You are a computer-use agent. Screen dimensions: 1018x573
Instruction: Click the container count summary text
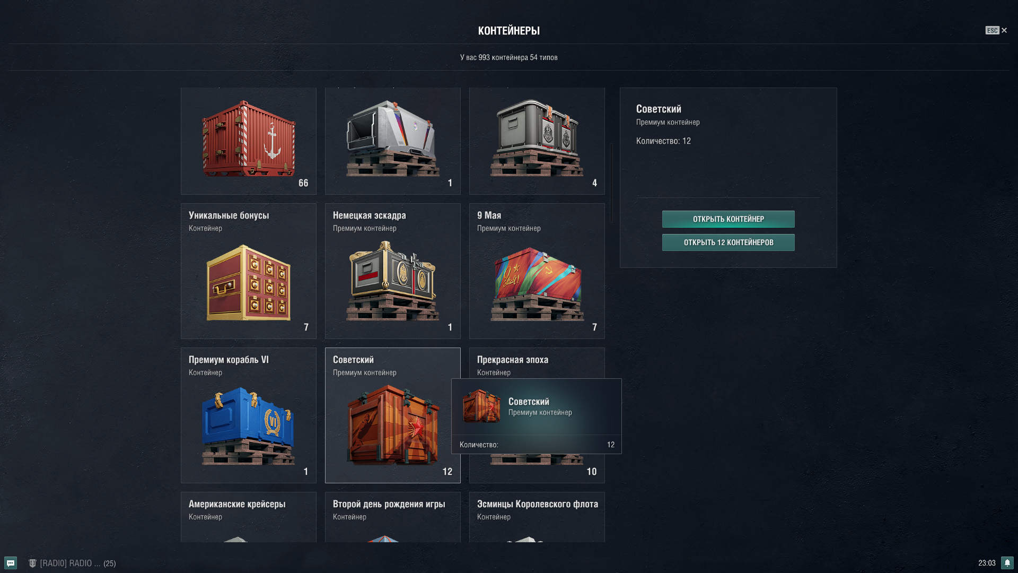click(x=508, y=57)
